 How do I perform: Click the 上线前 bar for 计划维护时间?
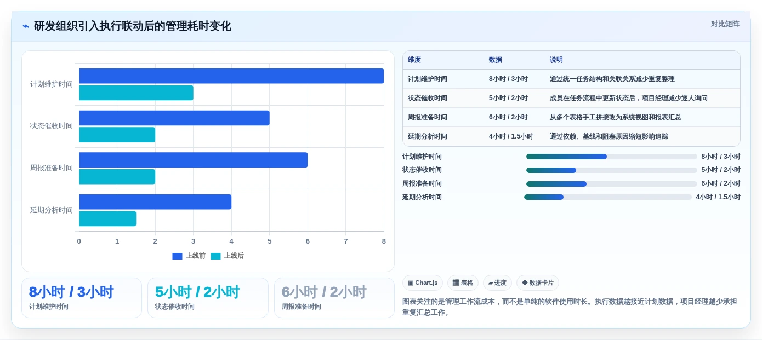pos(231,76)
